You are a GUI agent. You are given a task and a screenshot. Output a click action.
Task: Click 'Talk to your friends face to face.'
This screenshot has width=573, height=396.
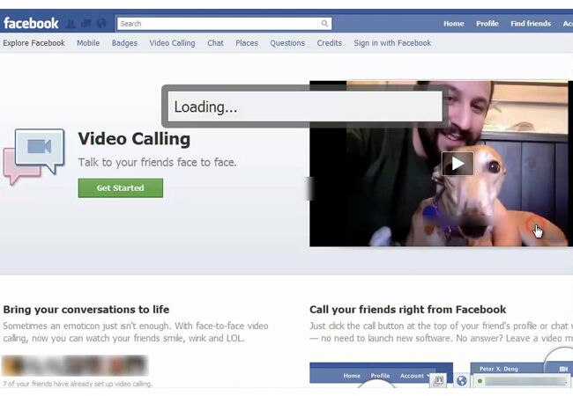(x=157, y=162)
